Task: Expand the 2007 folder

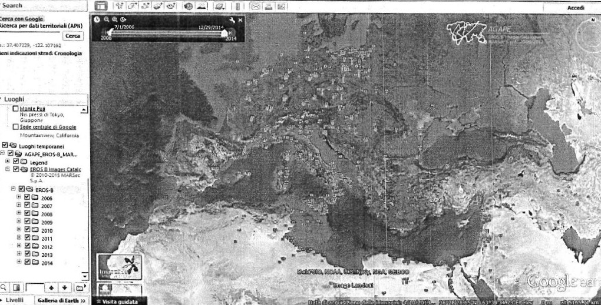Action: [19, 205]
